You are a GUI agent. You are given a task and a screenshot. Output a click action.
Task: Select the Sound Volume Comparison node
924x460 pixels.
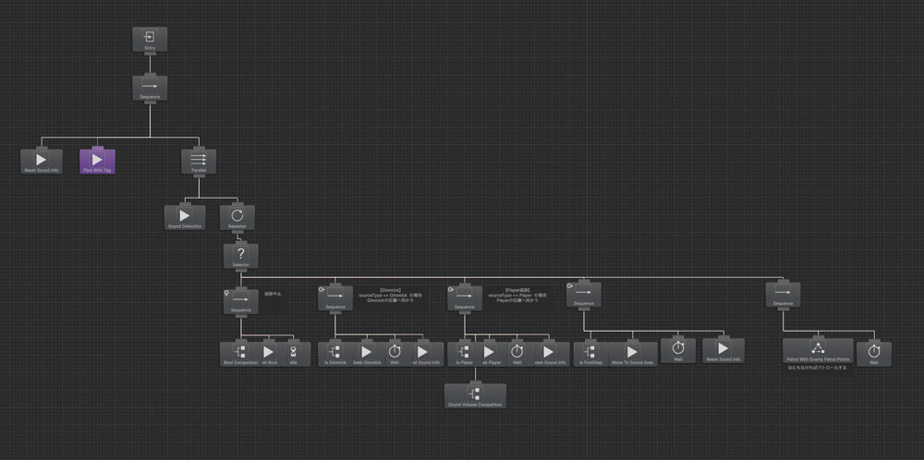coord(476,394)
